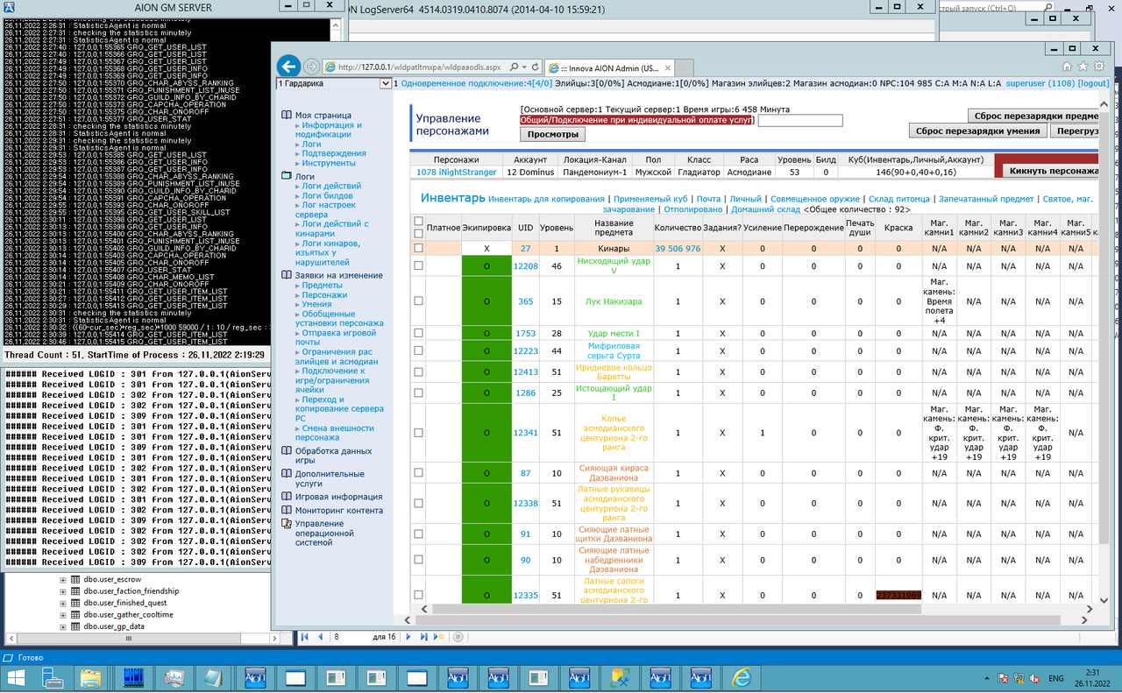Open Server Manager taskbar icon
Image resolution: width=1122 pixels, height=693 pixels.
tap(53, 677)
